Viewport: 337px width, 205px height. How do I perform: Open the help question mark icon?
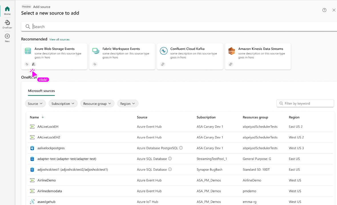324,10
